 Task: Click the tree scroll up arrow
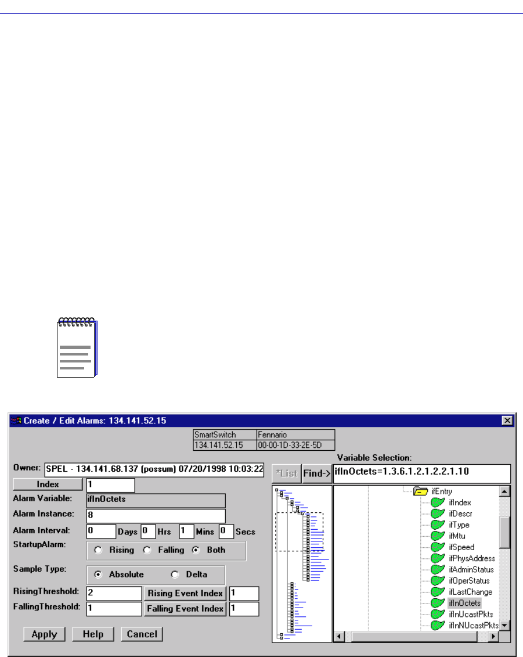(x=504, y=491)
